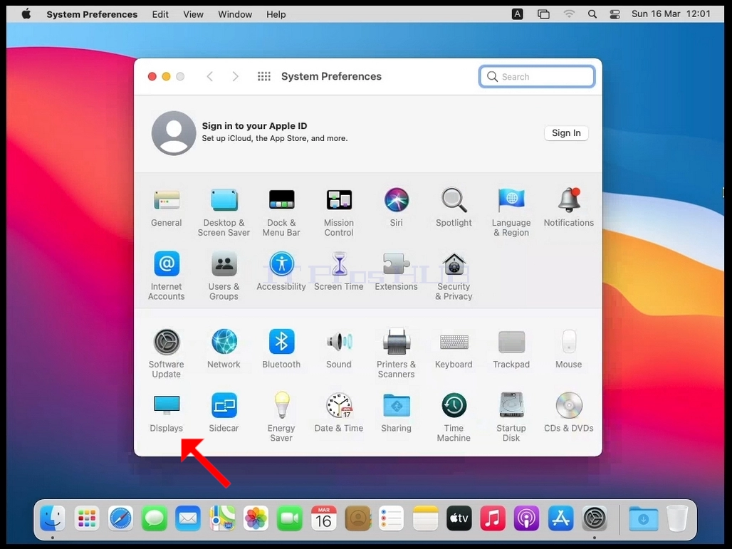Viewport: 732px width, 549px height.
Task: Focus the Search field
Action: click(537, 77)
